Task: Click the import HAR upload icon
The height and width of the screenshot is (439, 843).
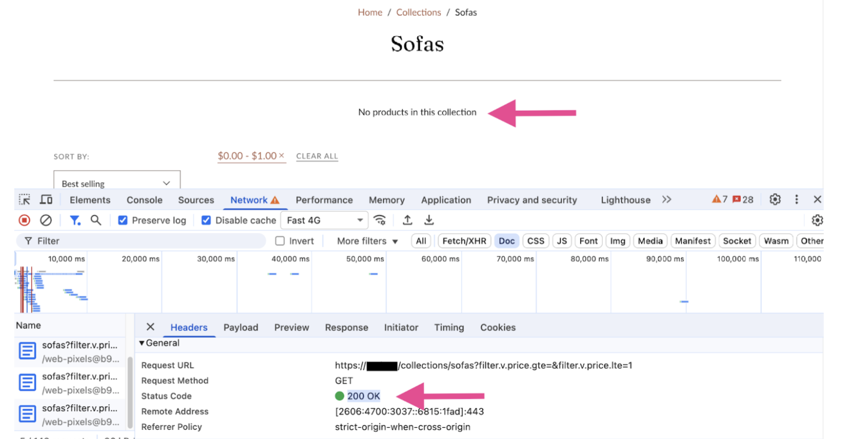Action: [x=408, y=220]
